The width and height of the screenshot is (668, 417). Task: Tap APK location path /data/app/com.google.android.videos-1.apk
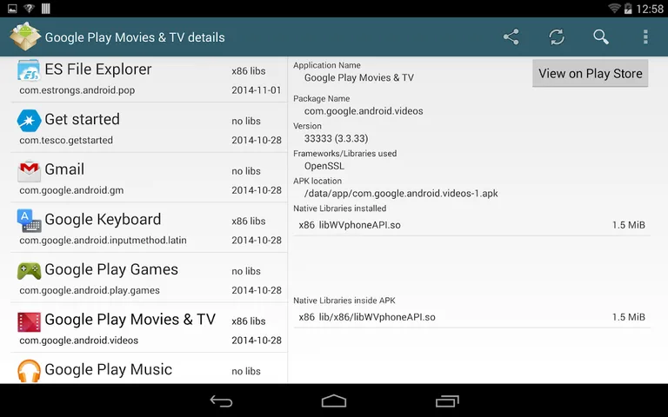pyautogui.click(x=401, y=194)
